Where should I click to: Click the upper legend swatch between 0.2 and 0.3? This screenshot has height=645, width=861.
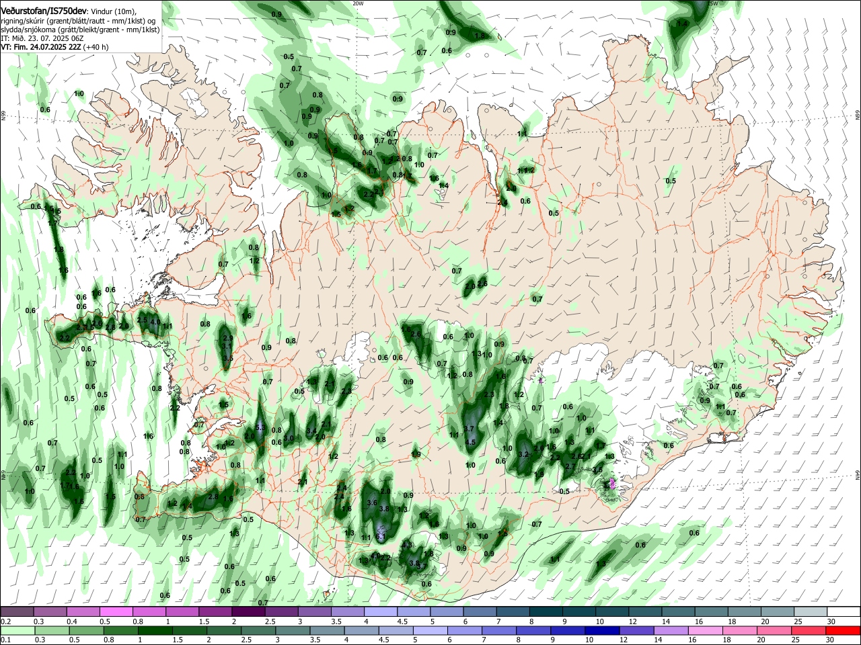(17, 612)
